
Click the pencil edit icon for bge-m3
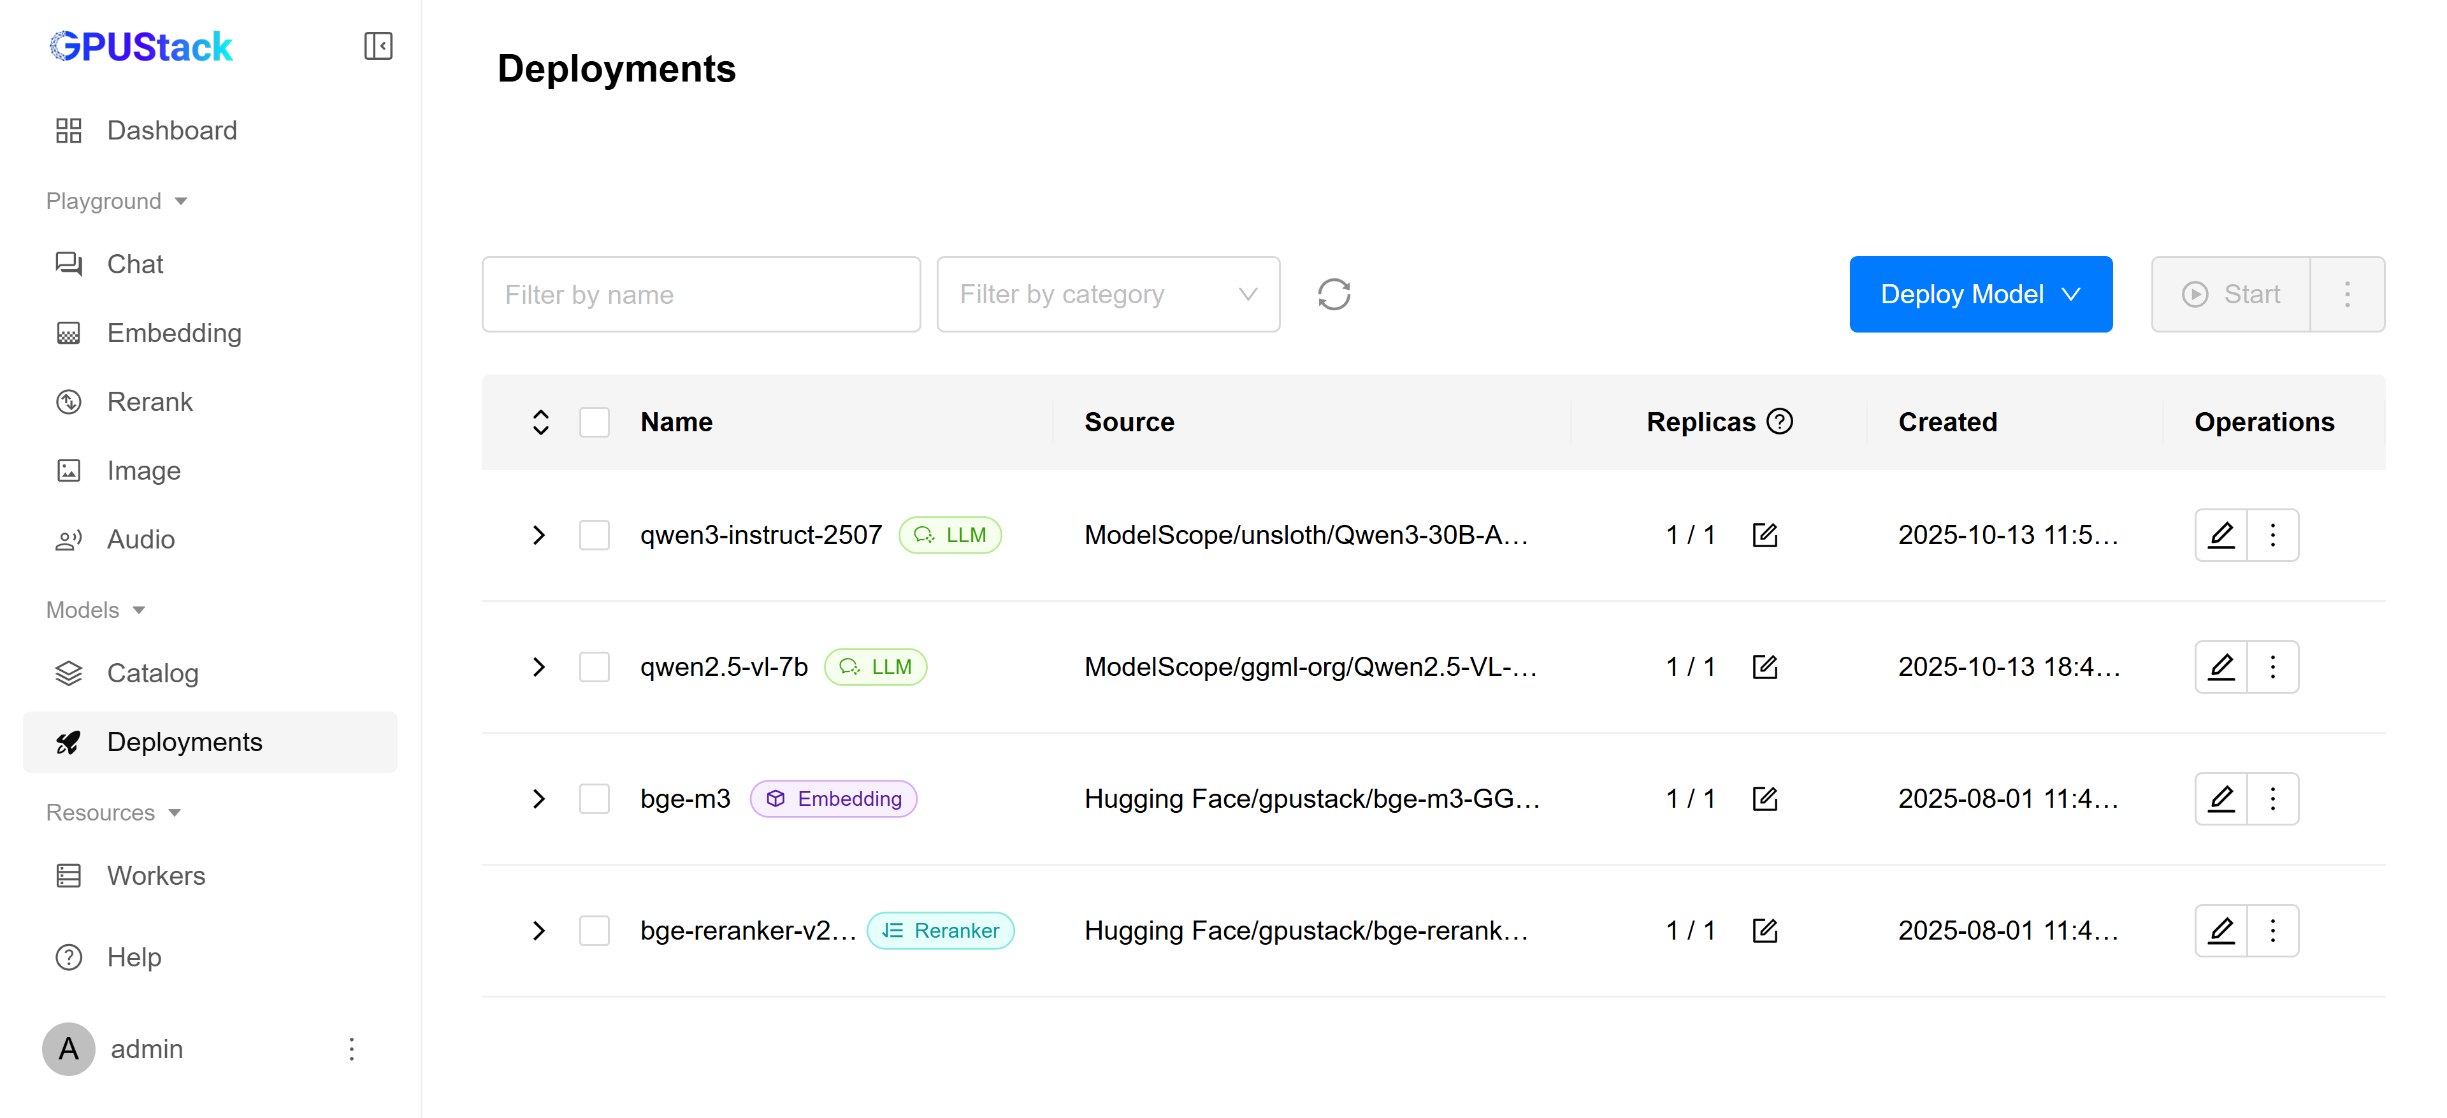pyautogui.click(x=2221, y=799)
